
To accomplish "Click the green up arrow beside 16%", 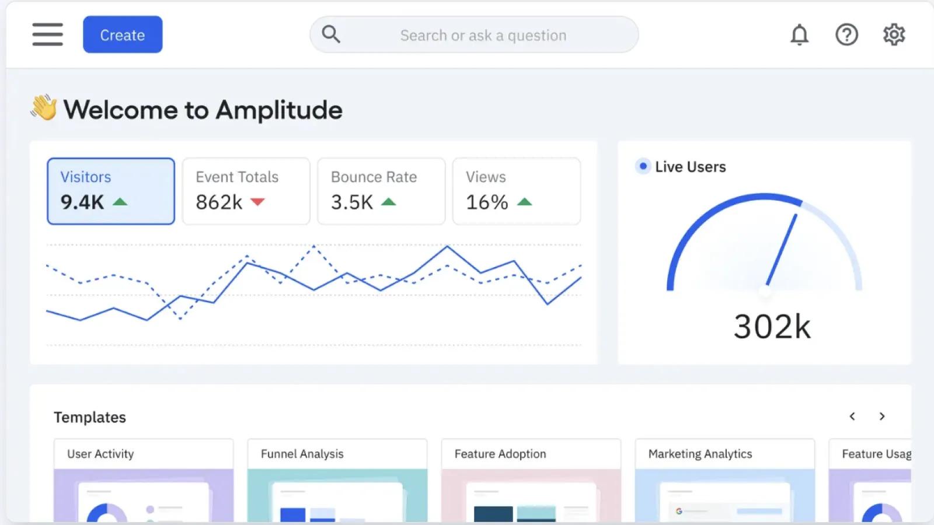I will coord(524,202).
